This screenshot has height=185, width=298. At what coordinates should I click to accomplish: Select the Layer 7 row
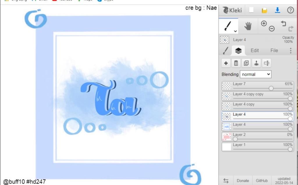tap(258, 86)
